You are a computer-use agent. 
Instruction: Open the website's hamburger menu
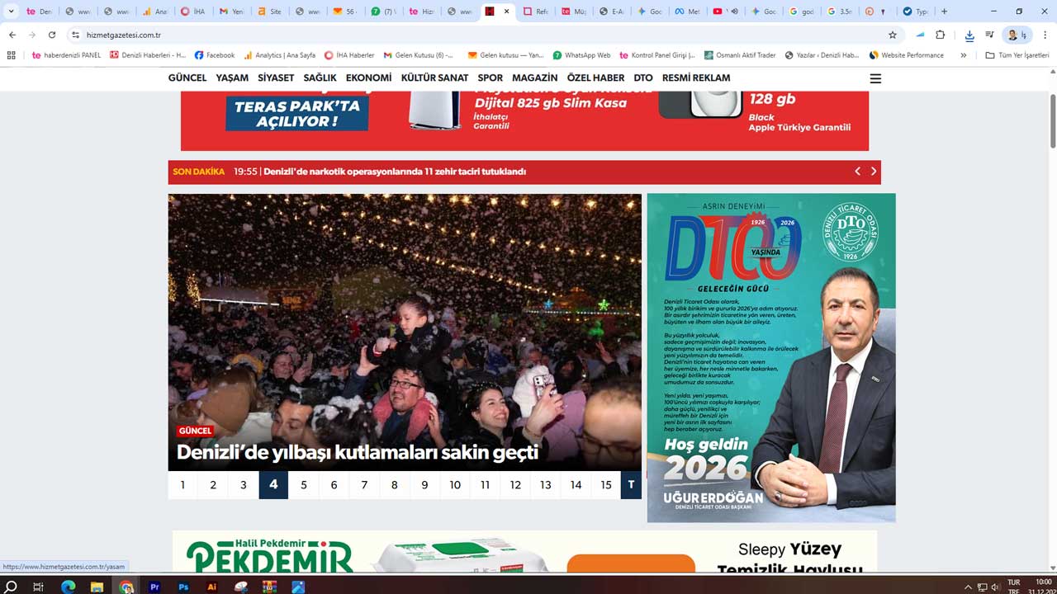click(x=875, y=78)
